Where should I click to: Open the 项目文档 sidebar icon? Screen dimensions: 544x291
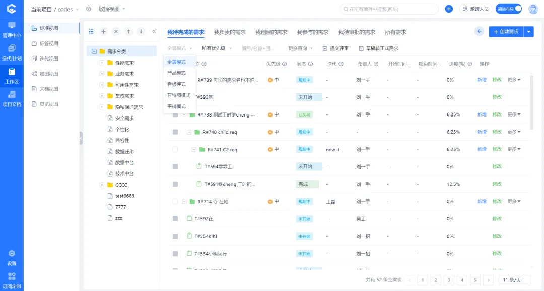(12, 99)
